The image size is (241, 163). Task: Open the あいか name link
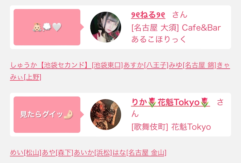tap(84, 153)
